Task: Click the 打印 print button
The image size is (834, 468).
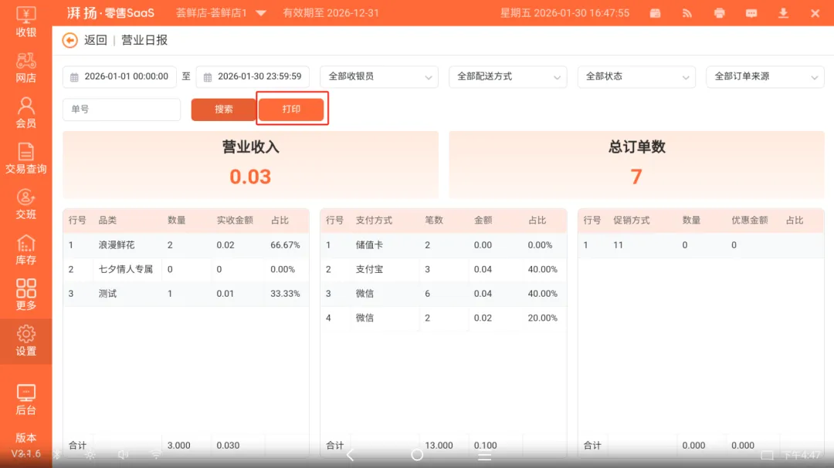Action: coord(291,109)
